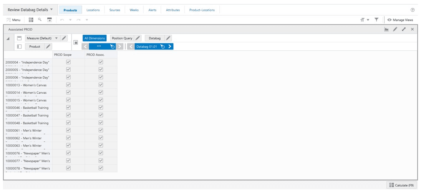The width and height of the screenshot is (421, 192).
Task: Open Manage Views
Action: [401, 20]
